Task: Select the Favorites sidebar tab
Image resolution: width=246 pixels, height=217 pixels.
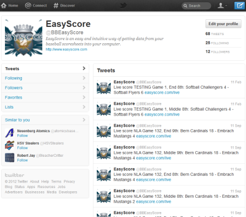Action: [x=45, y=98]
